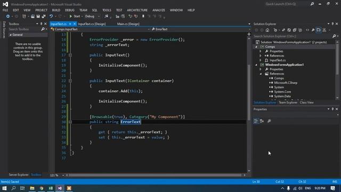Click the Show All Files icon in Solution Explorer
The height and width of the screenshot is (192, 341).
pyautogui.click(x=300, y=30)
